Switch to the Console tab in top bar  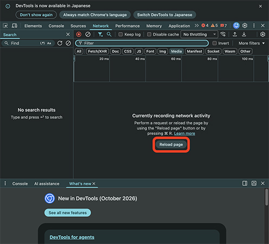[x=56, y=26]
